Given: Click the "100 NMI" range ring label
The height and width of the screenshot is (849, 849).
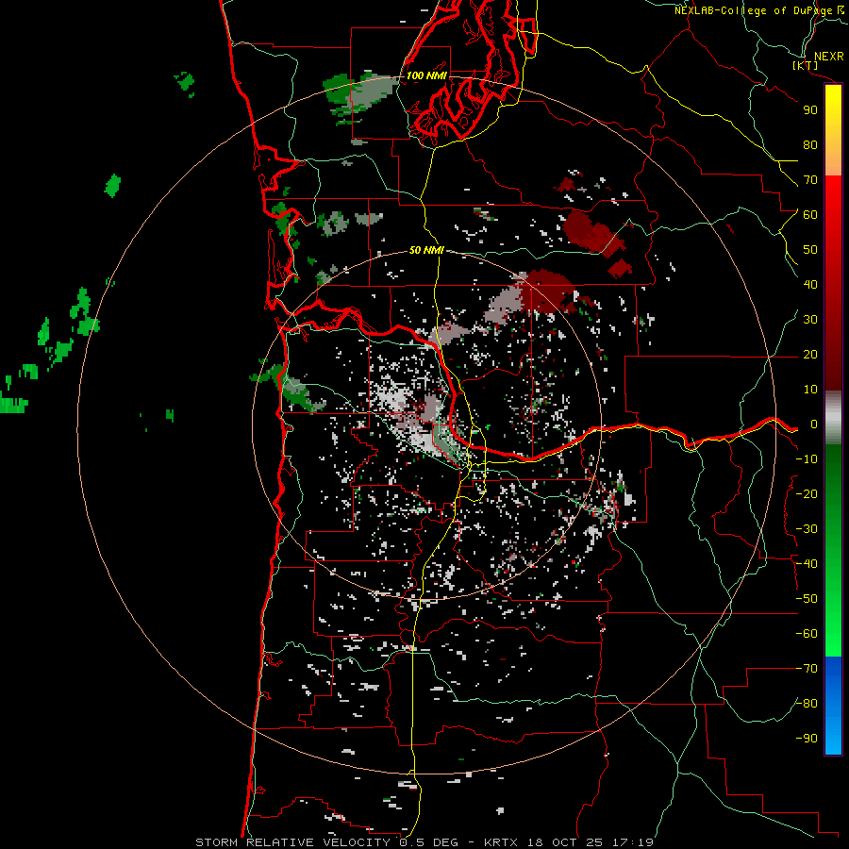Looking at the screenshot, I should (x=426, y=75).
